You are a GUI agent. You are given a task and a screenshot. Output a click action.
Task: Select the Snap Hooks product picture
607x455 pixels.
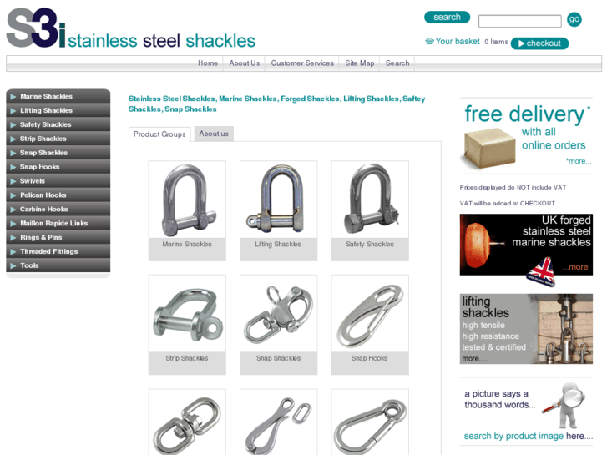click(x=370, y=314)
